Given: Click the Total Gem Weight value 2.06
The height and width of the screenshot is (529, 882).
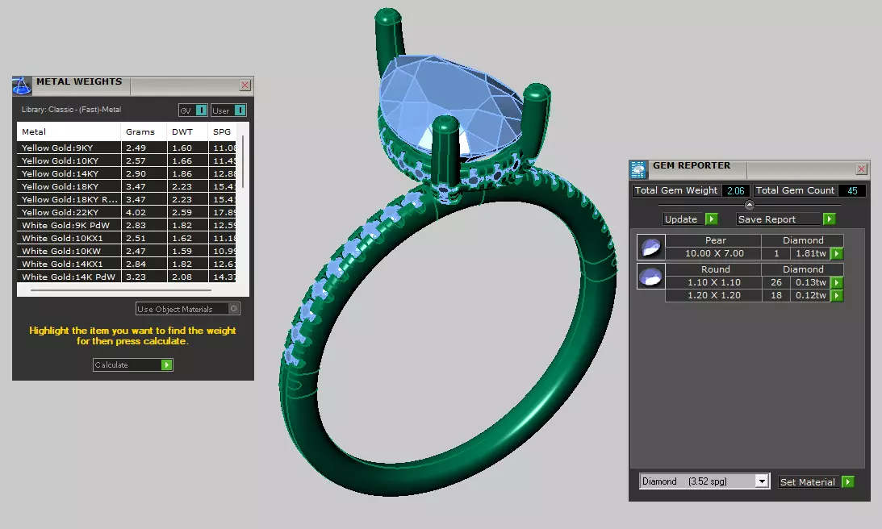Looking at the screenshot, I should pyautogui.click(x=735, y=190).
